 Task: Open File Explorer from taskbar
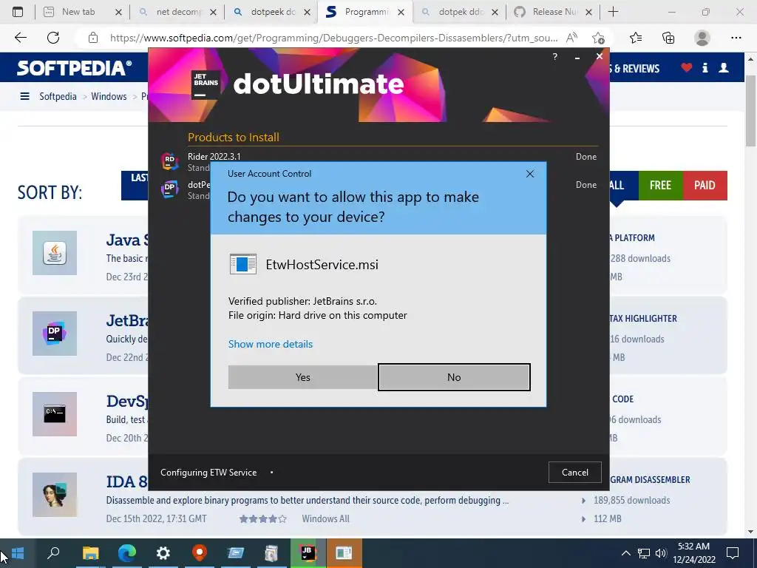pos(90,553)
